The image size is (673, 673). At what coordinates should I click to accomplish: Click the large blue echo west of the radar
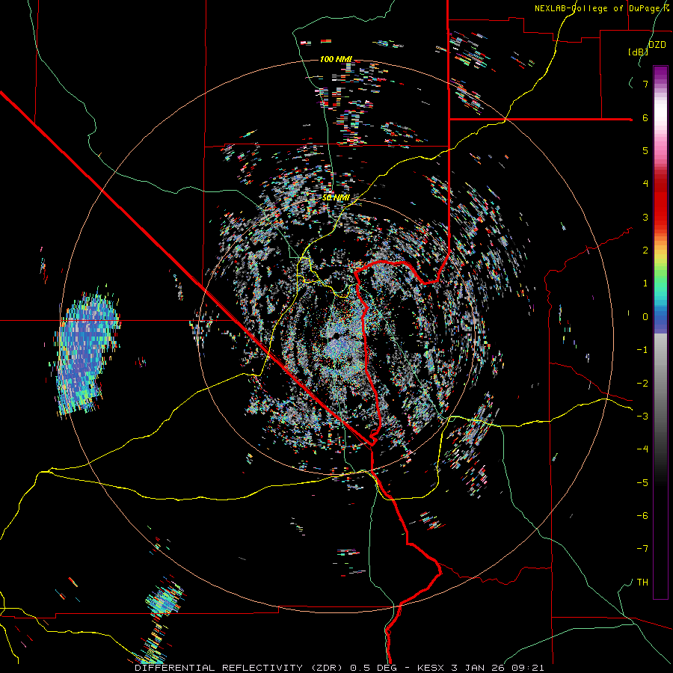(x=86, y=352)
